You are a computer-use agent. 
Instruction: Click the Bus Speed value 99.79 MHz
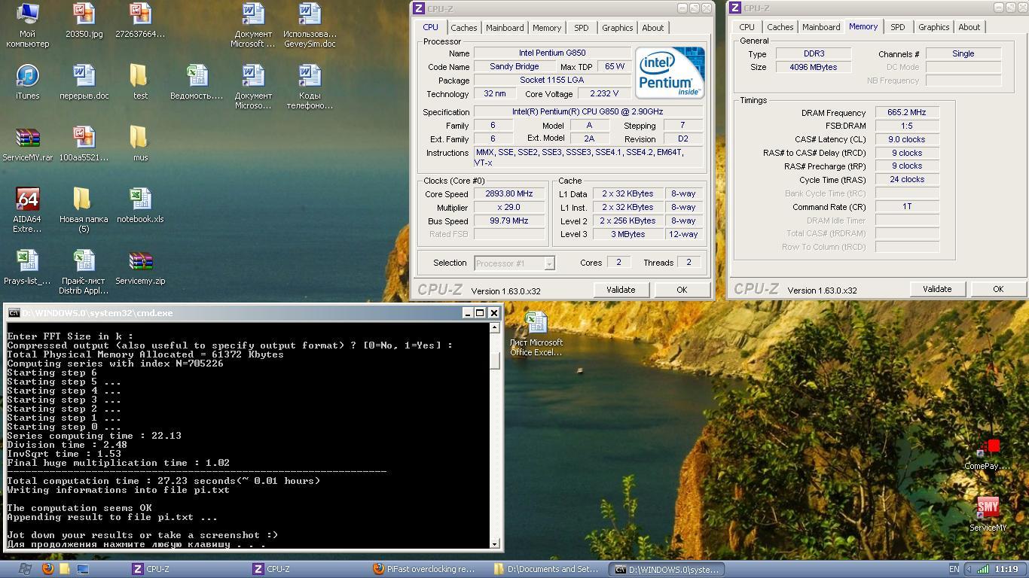point(510,221)
